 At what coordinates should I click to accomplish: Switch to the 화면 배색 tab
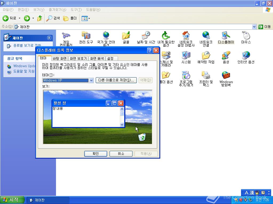pyautogui.click(x=97, y=58)
